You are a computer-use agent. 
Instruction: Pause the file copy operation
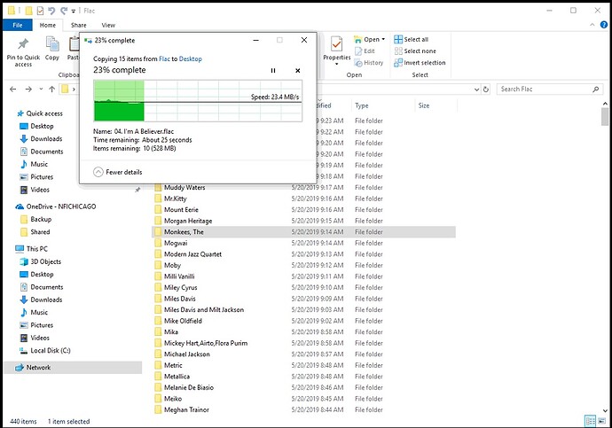coord(273,71)
